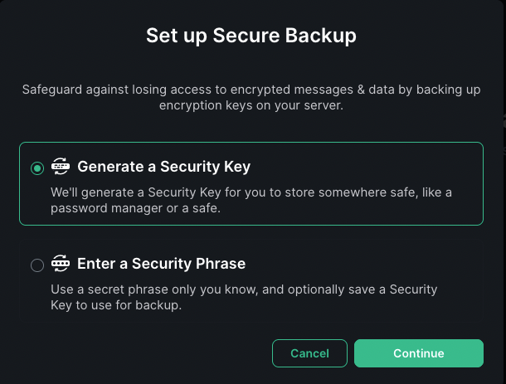506x384 pixels.
Task: Click the word "Backup" in the title
Action: [x=321, y=36]
